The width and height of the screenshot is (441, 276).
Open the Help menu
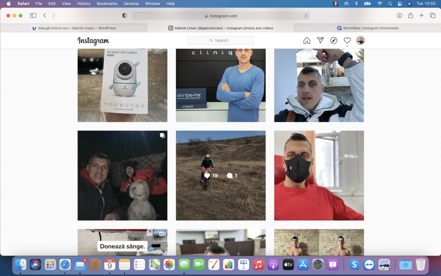coord(170,3)
